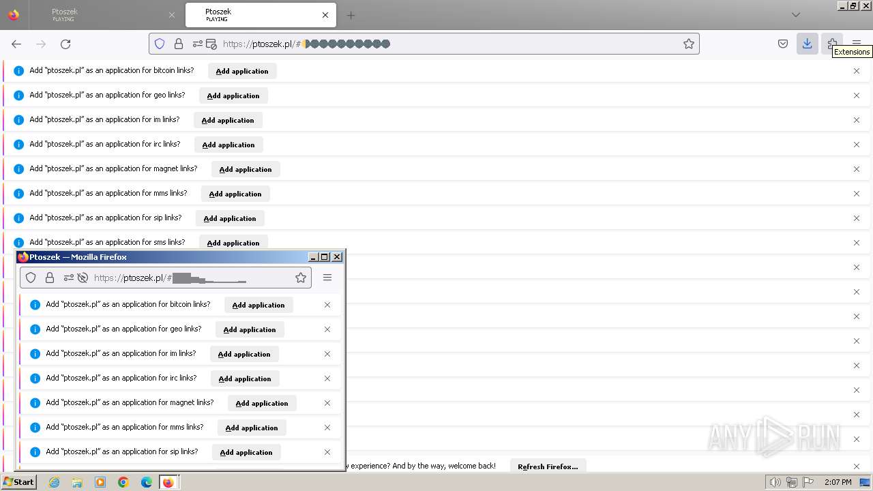This screenshot has height=491, width=873.
Task: Dismiss geo links notification in popup window
Action: point(327,329)
